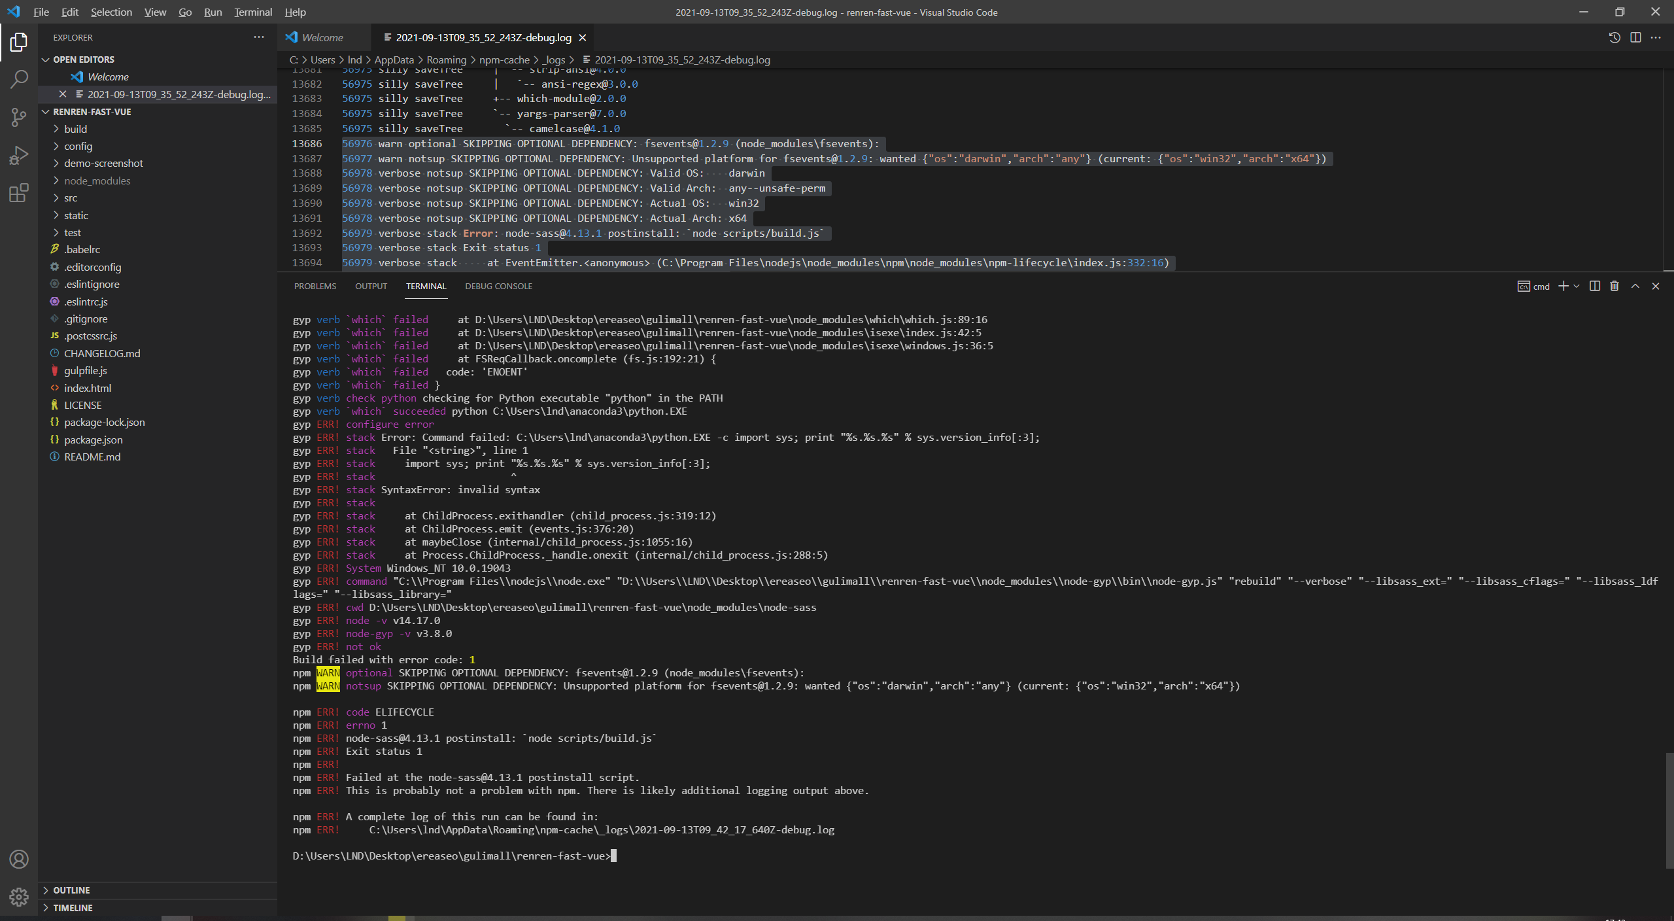The height and width of the screenshot is (921, 1674).
Task: Open the launch profile dropdown arrow
Action: click(1577, 287)
